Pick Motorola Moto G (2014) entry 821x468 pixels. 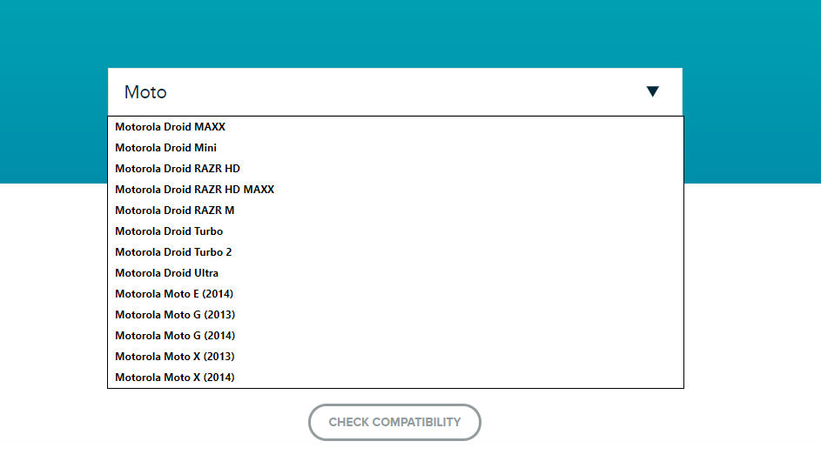[x=395, y=336]
